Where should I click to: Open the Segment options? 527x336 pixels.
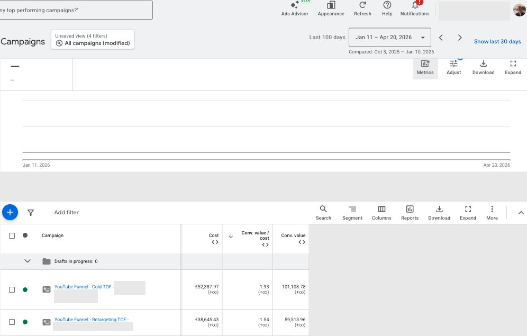(x=352, y=213)
